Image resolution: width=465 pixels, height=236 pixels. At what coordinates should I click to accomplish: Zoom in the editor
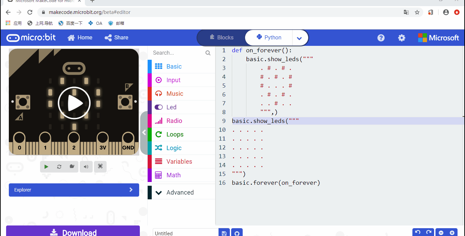tap(452, 233)
